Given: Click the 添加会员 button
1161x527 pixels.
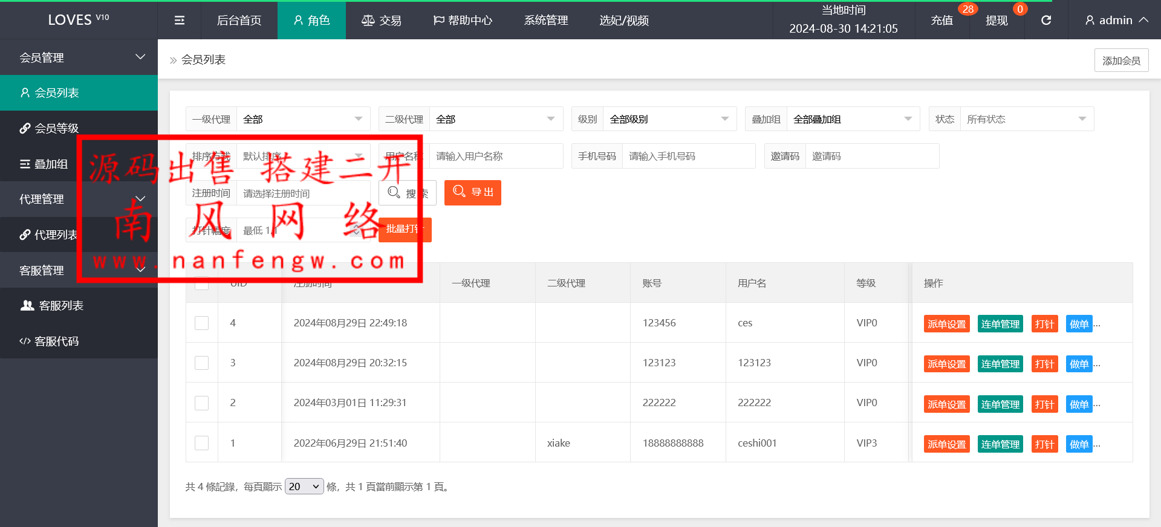Looking at the screenshot, I should point(1121,60).
